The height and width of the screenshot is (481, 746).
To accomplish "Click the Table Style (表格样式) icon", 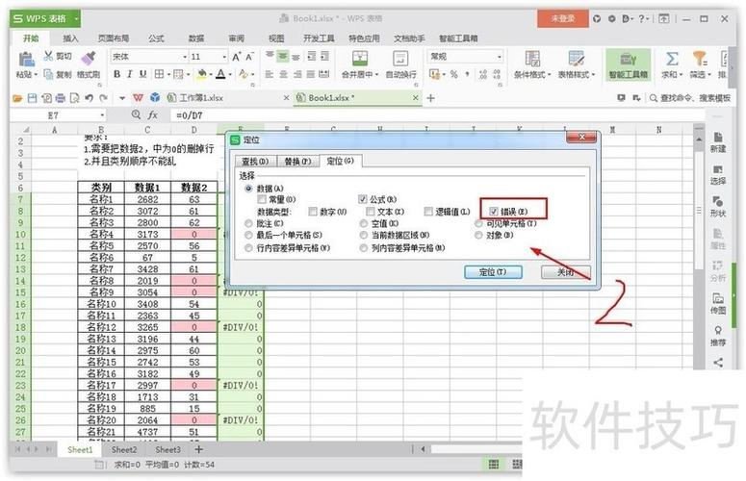I will (577, 59).
